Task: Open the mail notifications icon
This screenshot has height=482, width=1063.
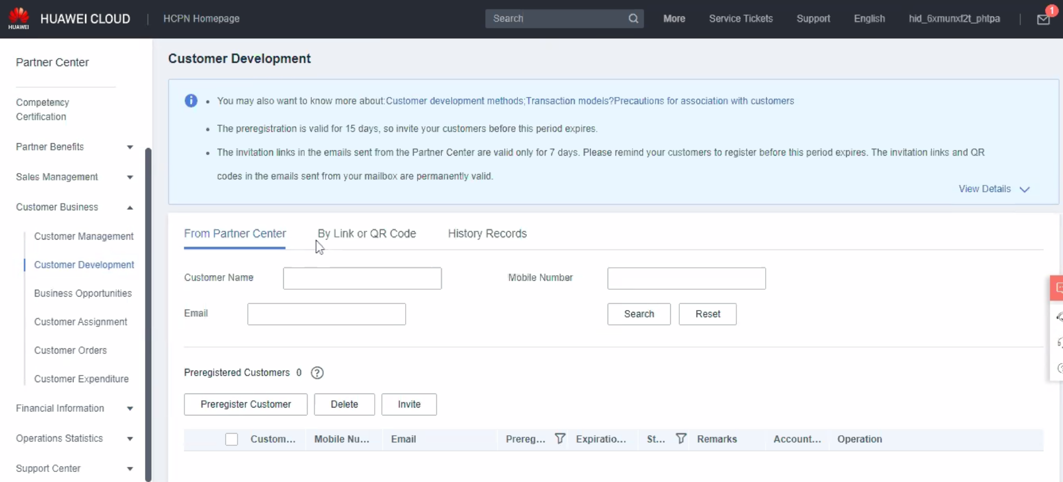Action: pyautogui.click(x=1043, y=20)
